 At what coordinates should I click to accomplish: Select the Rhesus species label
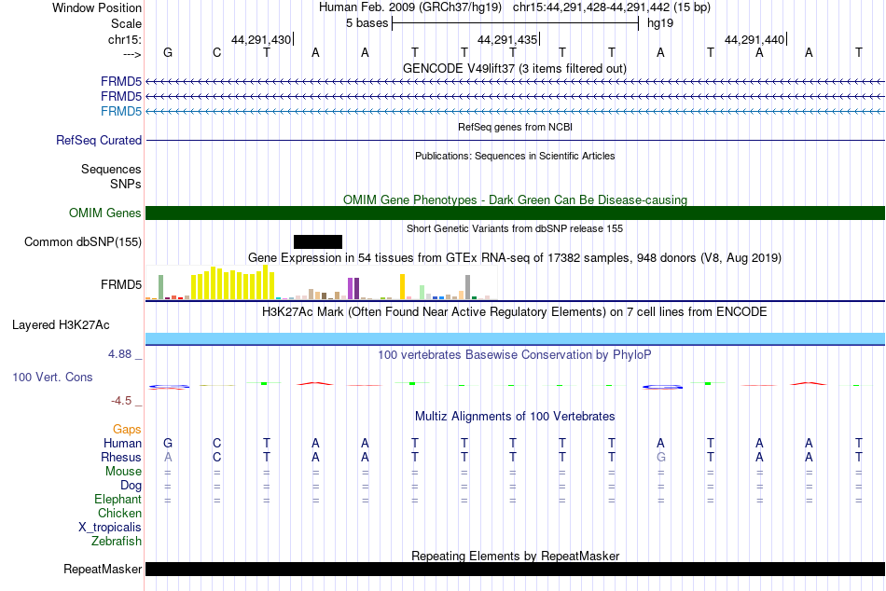[121, 457]
